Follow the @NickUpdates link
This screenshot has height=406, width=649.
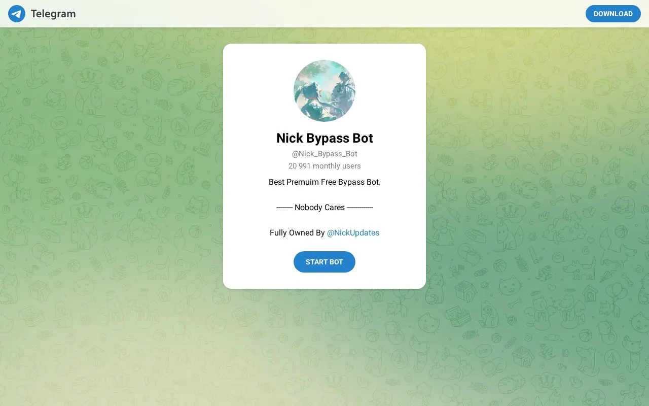pos(353,233)
